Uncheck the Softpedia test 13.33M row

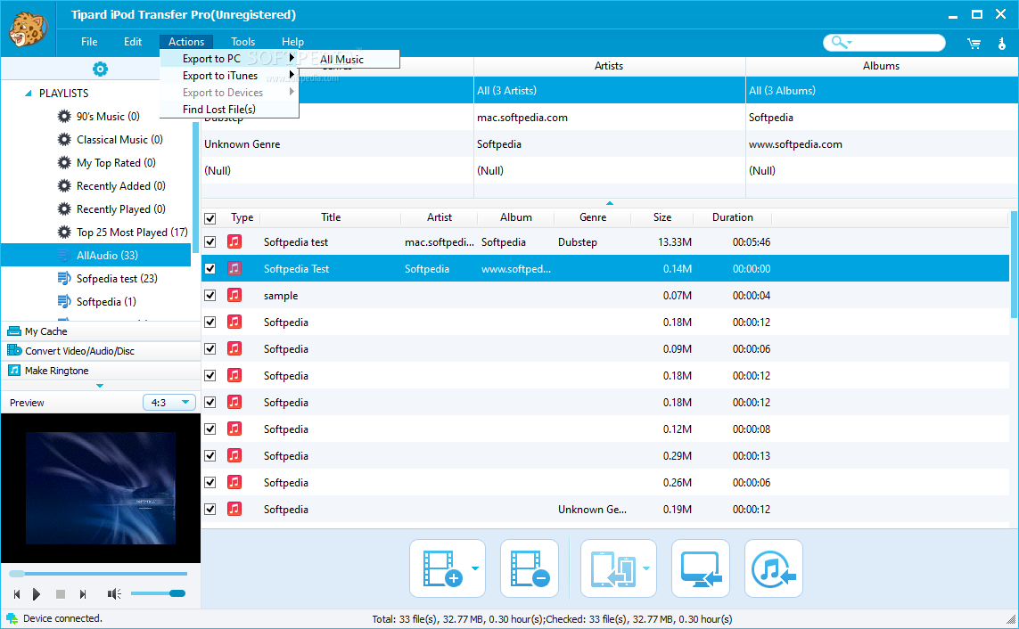(210, 242)
